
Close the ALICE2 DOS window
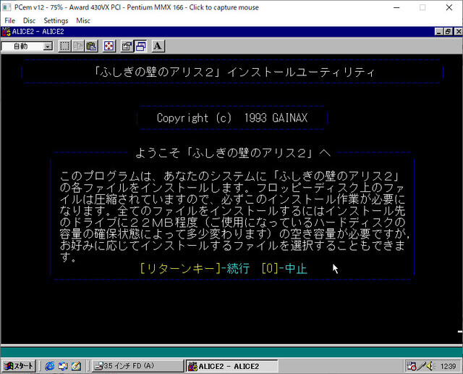[x=458, y=32]
